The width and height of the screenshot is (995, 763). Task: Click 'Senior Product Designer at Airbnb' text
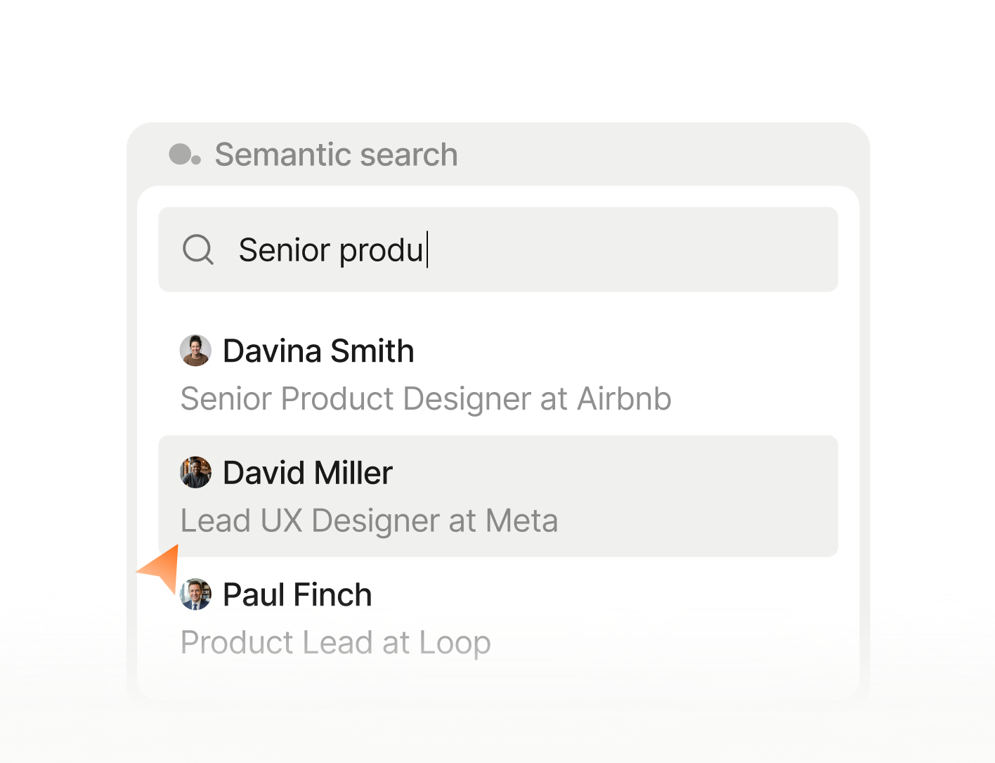tap(425, 399)
